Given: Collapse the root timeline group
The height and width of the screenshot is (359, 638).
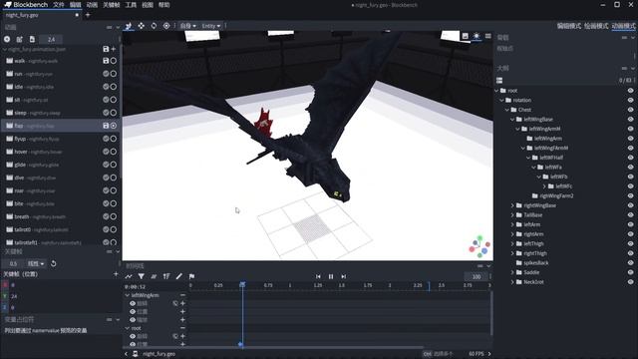Looking at the screenshot, I should (128, 328).
